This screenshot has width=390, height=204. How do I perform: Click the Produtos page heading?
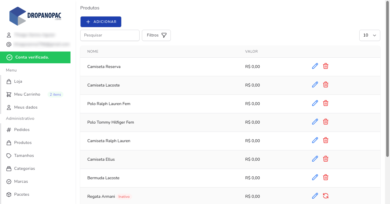90,8
